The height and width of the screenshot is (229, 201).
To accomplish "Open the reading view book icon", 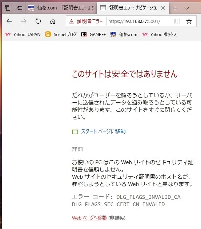I will click(177, 21).
